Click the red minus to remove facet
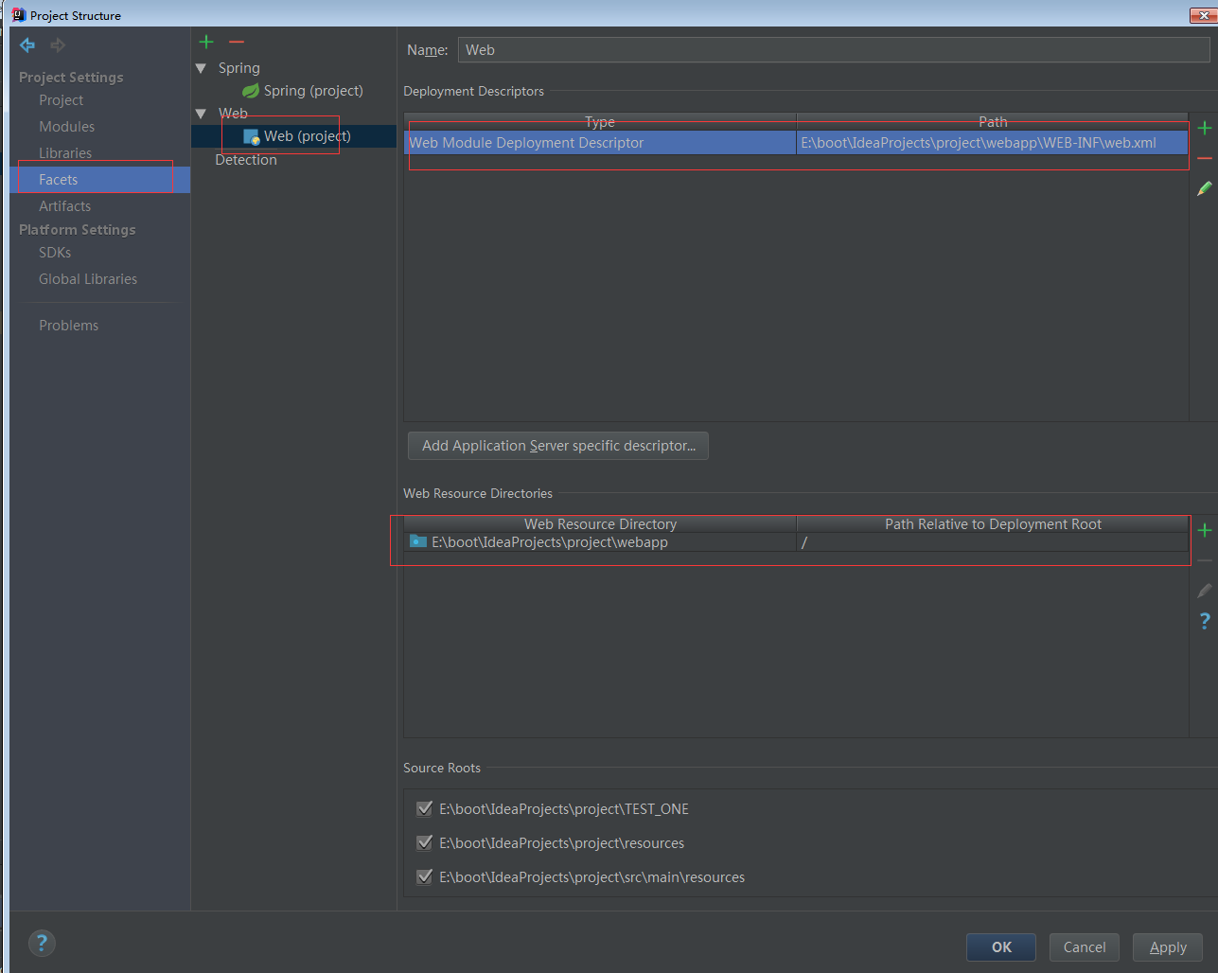Image resolution: width=1218 pixels, height=973 pixels. (237, 42)
